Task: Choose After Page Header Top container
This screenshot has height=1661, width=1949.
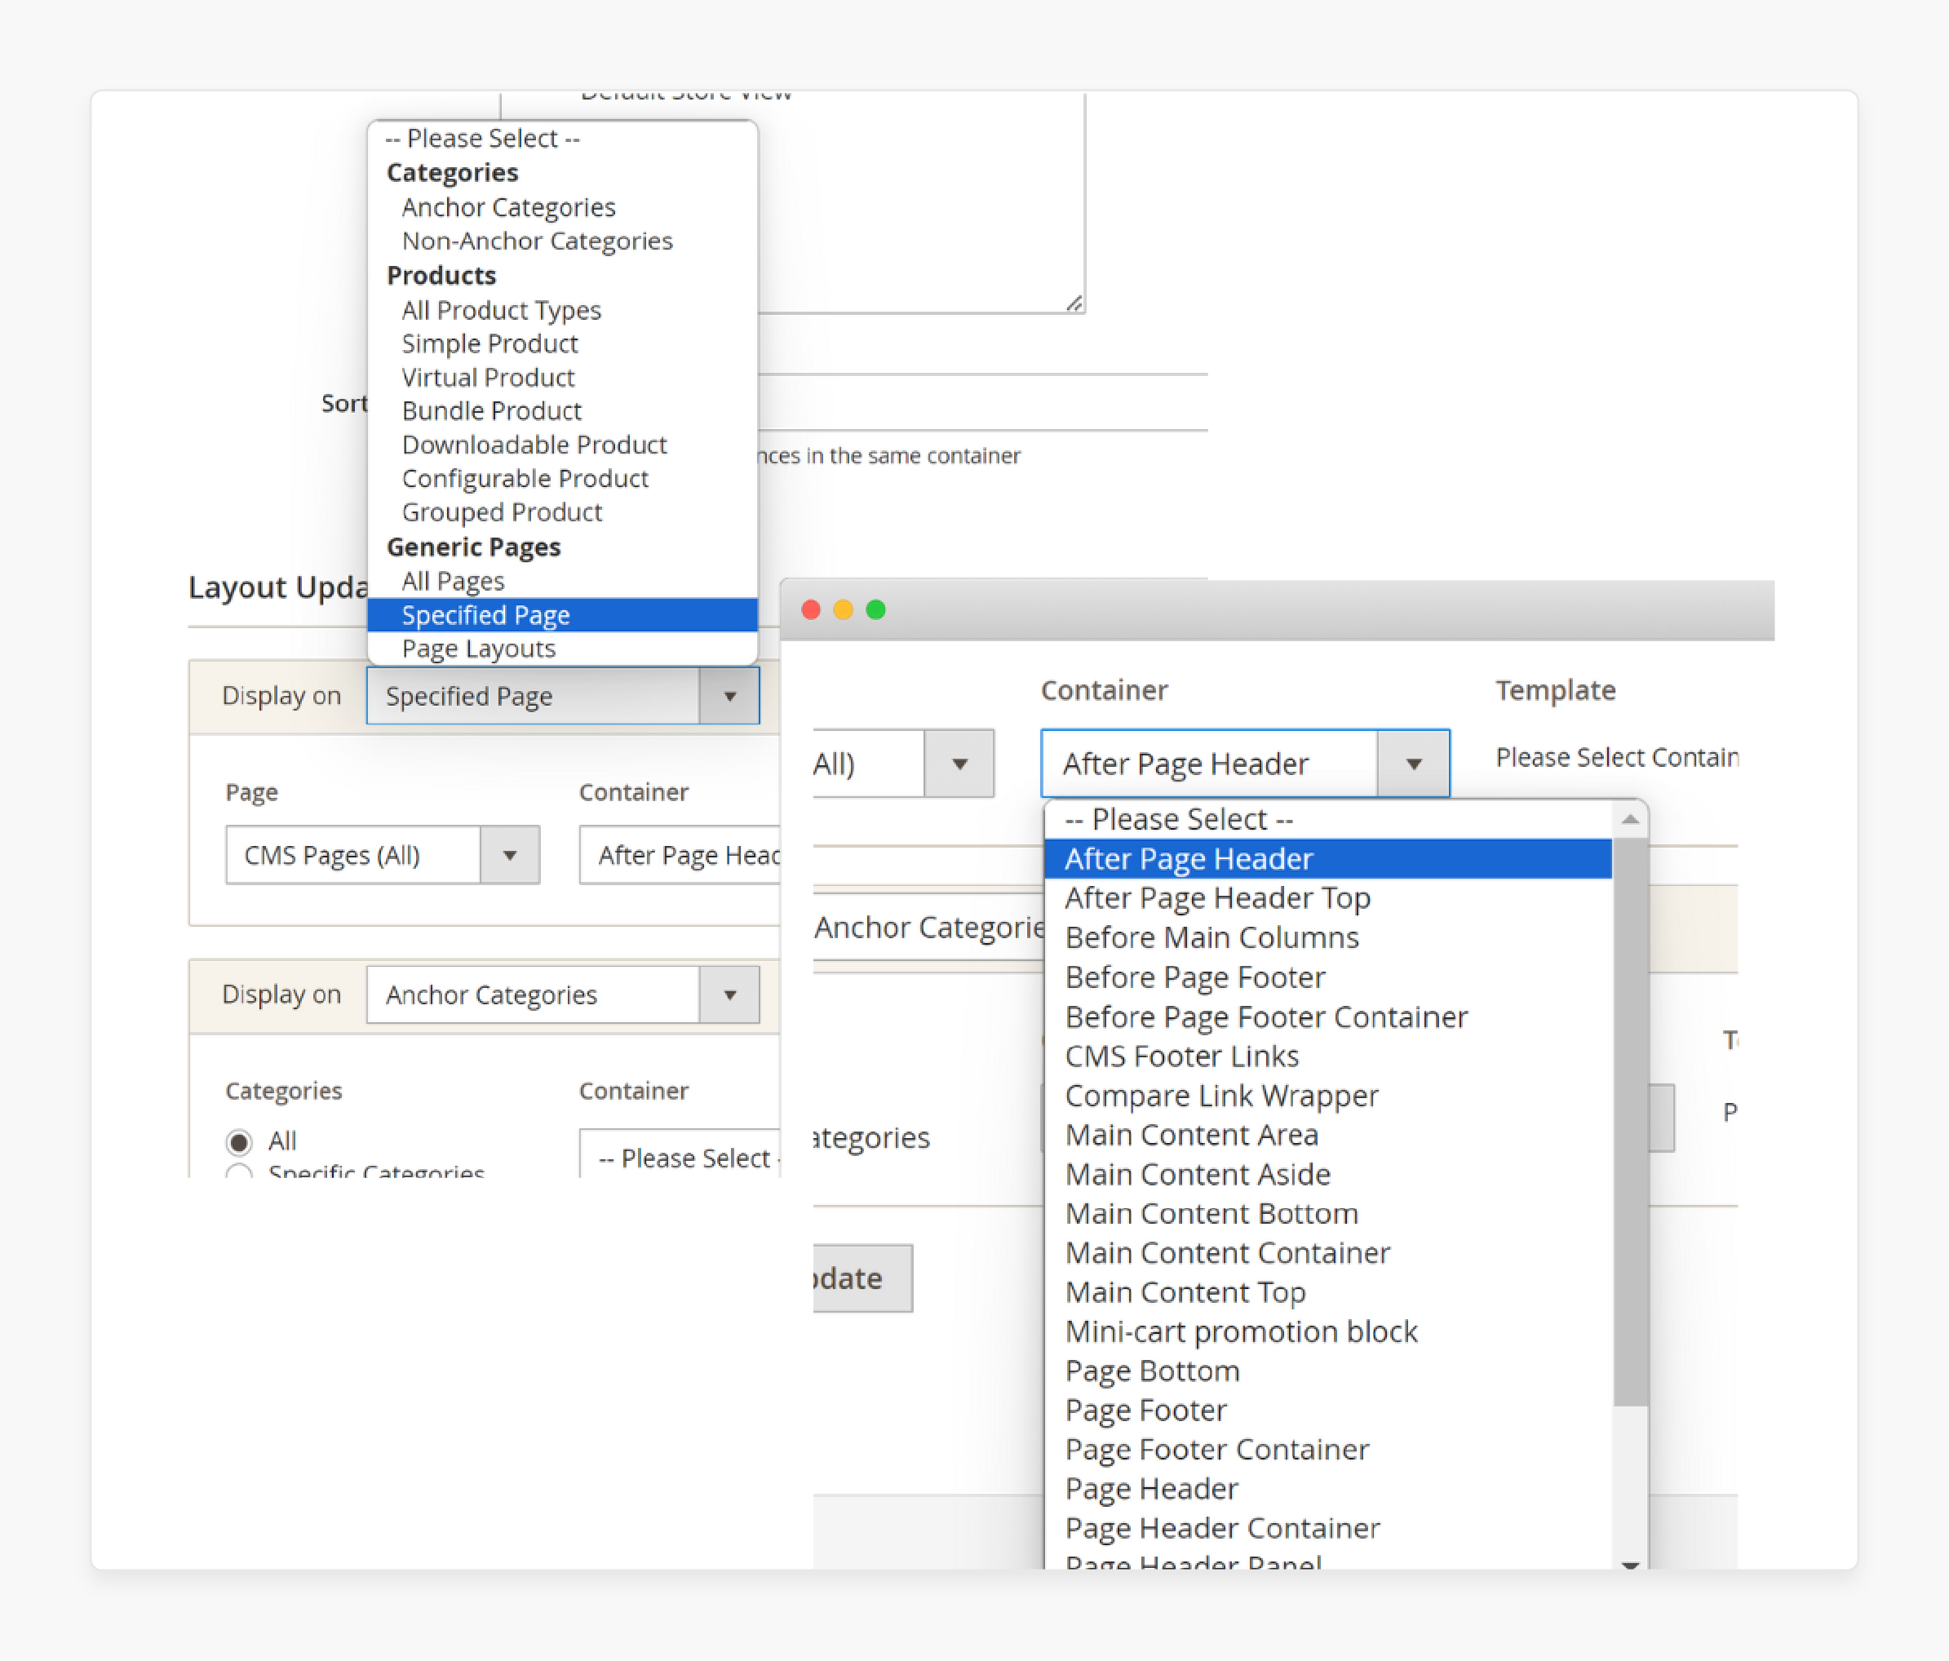Action: (1328, 898)
